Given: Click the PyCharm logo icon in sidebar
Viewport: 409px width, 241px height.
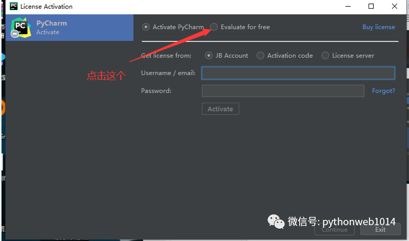Looking at the screenshot, I should click(x=21, y=28).
